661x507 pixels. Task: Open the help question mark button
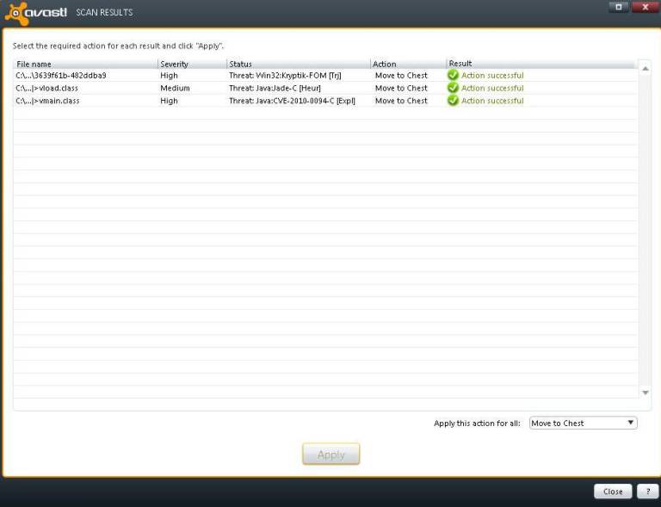[648, 491]
